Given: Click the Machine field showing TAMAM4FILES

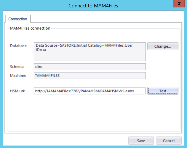Looking at the screenshot, I should [x=90, y=76].
